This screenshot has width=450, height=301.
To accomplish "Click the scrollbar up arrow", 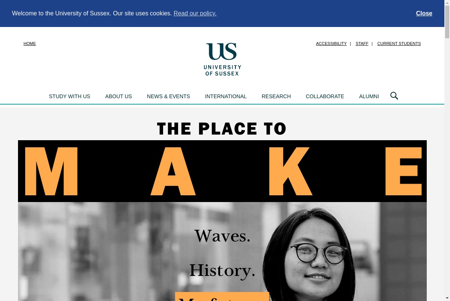I will pos(447,3).
